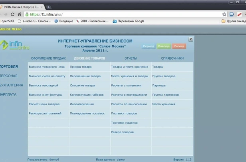This screenshot has width=246, height=162.
Task: Open the Переводчик Google bookmark
Action: pyautogui.click(x=129, y=21)
